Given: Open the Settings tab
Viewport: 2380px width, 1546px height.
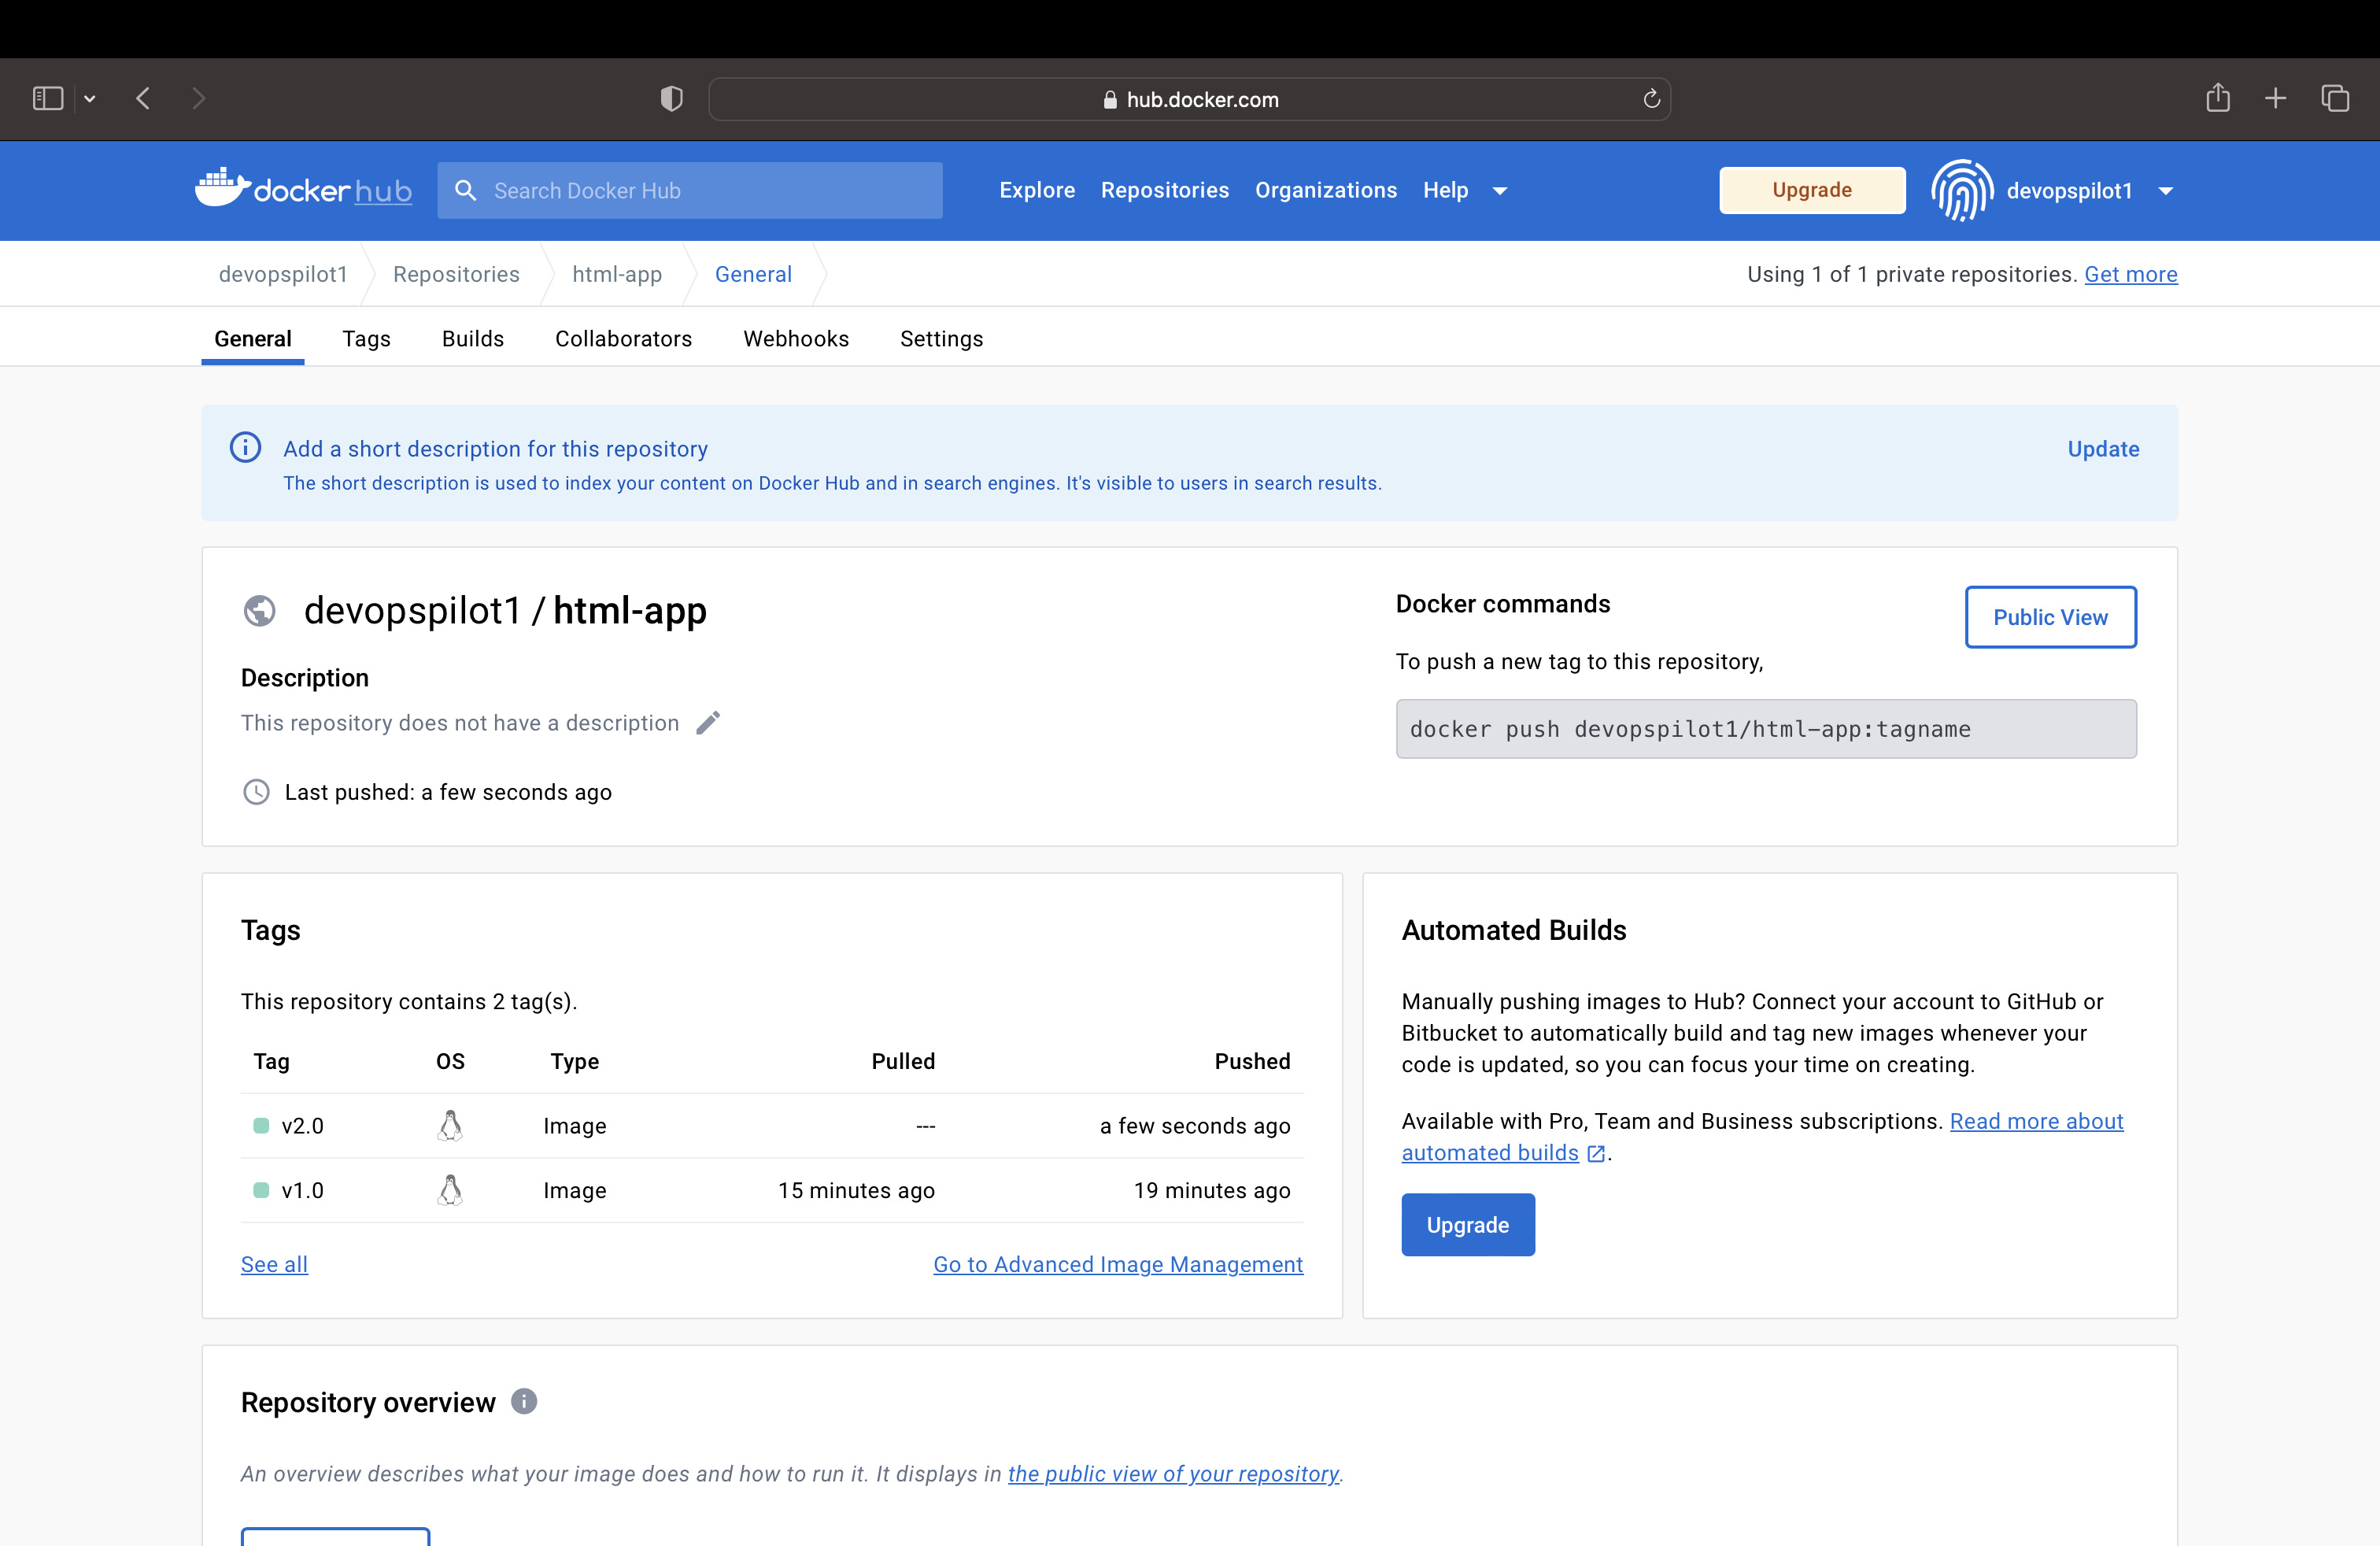Looking at the screenshot, I should point(941,338).
